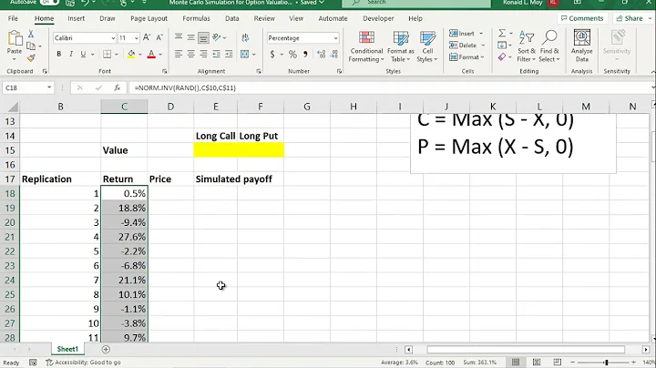
Task: Switch to the Developer tab
Action: click(x=378, y=18)
